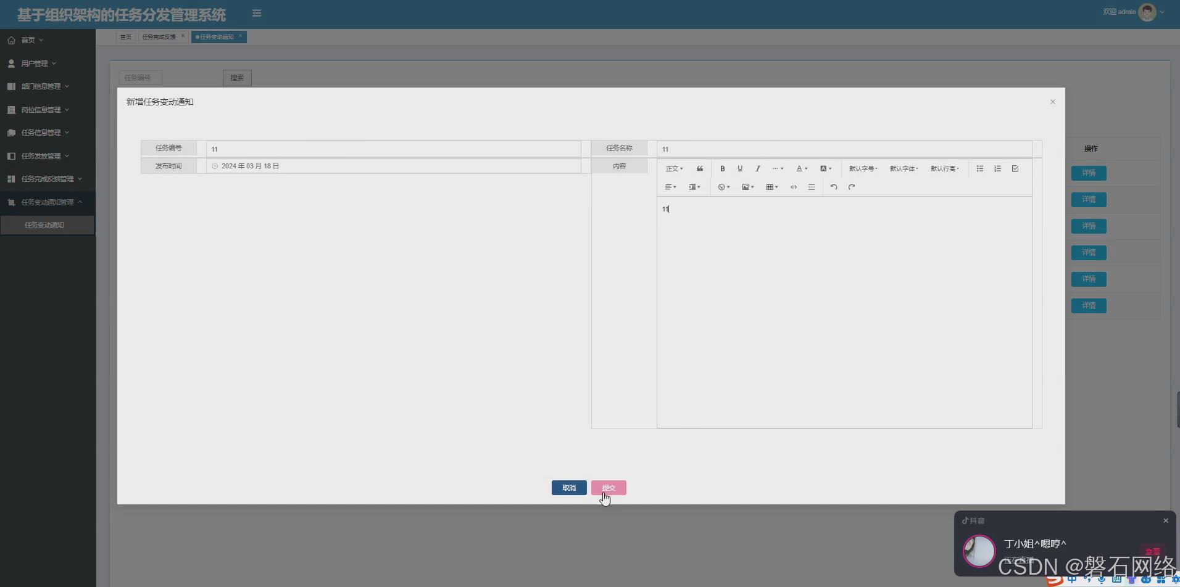The width and height of the screenshot is (1180, 587).
Task: Expand the 岗位信息管理 sidebar menu
Action: pyautogui.click(x=48, y=110)
